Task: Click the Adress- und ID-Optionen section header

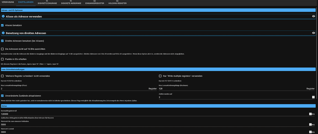Action: pos(158,10)
